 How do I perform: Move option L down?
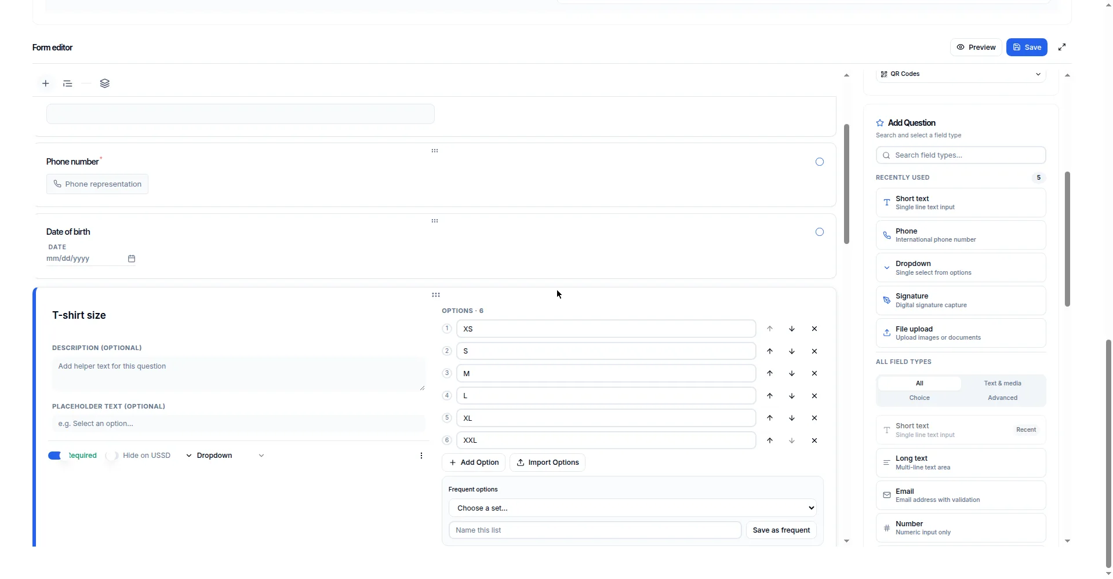coord(792,396)
